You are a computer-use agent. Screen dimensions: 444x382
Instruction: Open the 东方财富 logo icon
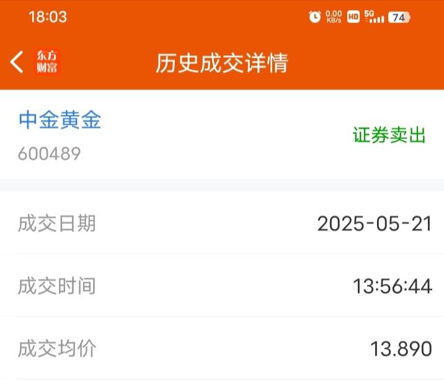(x=47, y=62)
